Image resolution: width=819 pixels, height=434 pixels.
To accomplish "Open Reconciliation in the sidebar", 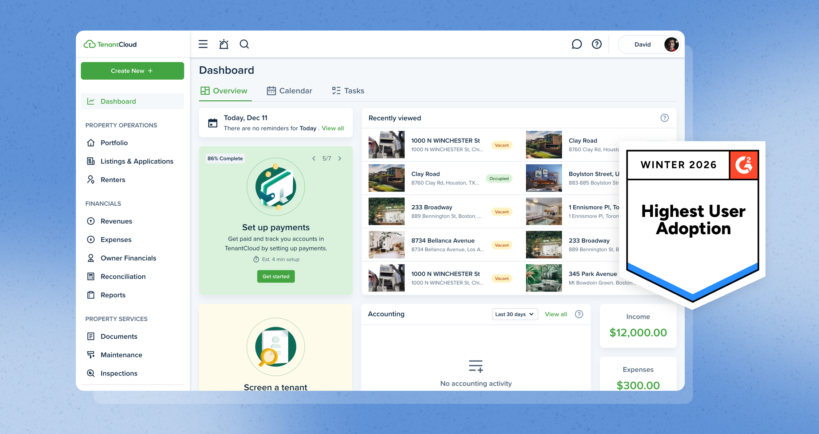I will [x=123, y=277].
